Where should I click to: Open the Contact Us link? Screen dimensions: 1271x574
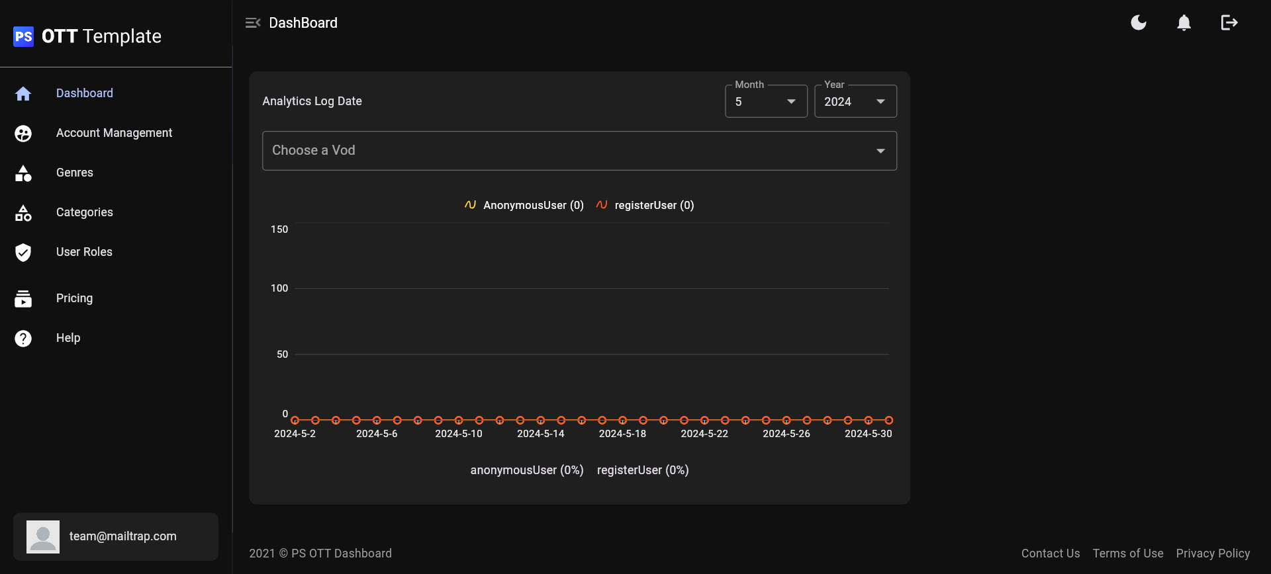[x=1050, y=553]
